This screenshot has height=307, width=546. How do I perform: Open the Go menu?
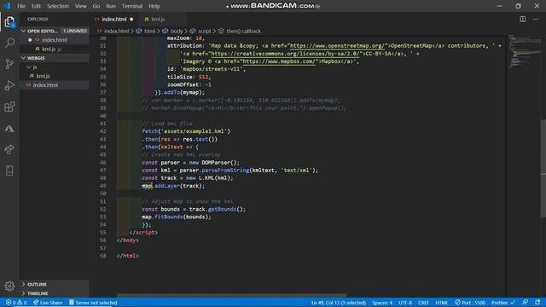pos(96,6)
